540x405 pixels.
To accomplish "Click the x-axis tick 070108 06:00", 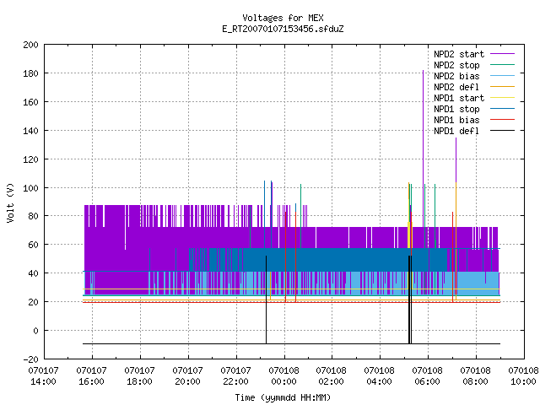I will (x=428, y=376).
